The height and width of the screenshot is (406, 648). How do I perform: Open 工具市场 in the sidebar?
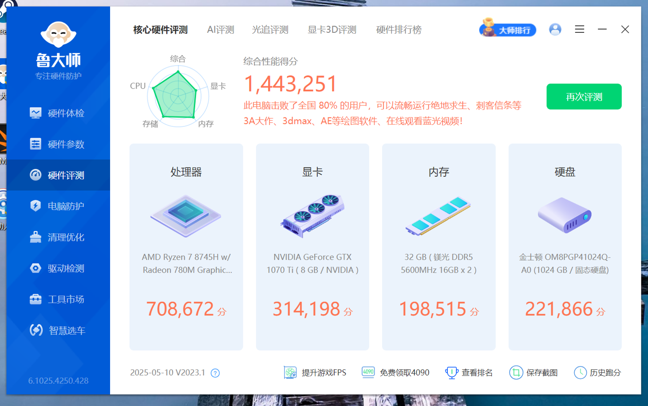pos(58,299)
